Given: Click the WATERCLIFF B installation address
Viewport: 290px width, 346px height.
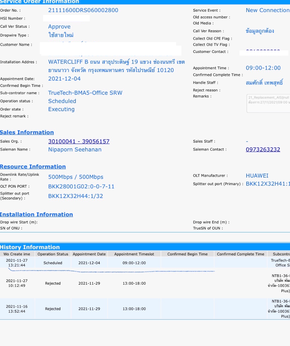Looking at the screenshot, I should click(116, 66).
